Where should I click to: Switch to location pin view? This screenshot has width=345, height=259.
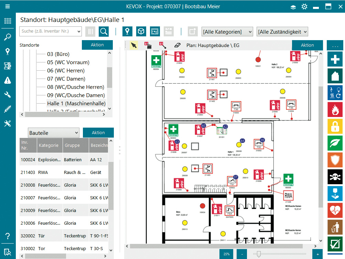click(x=127, y=32)
